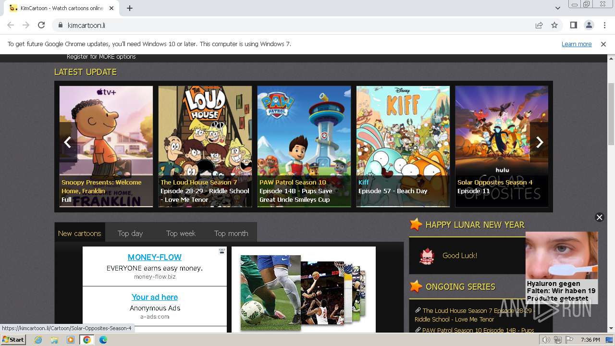
Task: Launch Internet Explorer from the taskbar
Action: (x=38, y=340)
